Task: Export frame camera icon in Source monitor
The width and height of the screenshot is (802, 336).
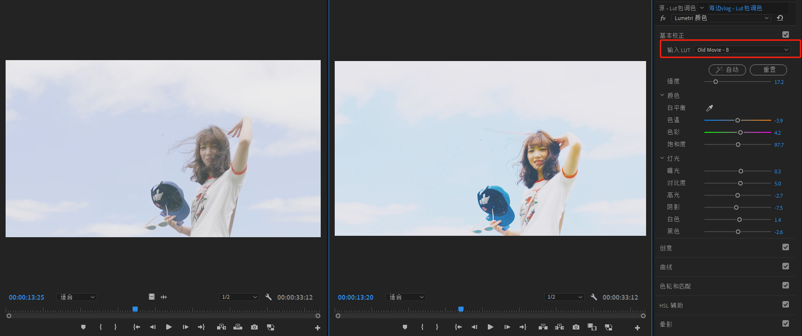Action: 254,327
